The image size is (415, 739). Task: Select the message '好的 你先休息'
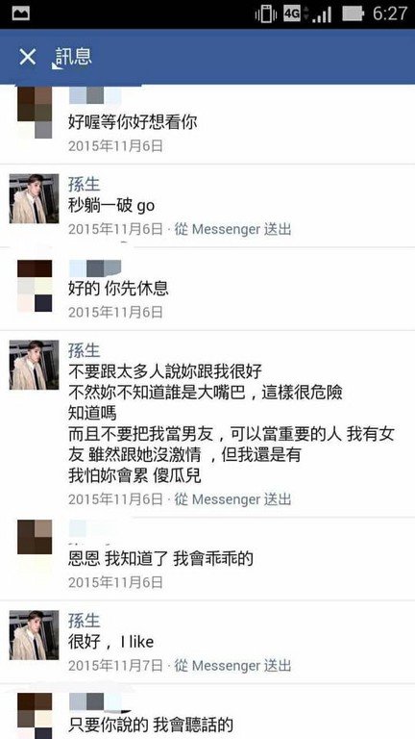point(118,289)
